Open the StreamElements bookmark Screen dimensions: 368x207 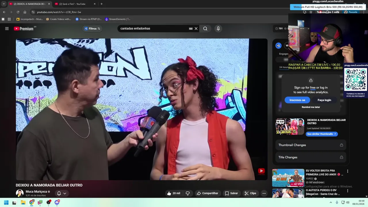coord(118,19)
